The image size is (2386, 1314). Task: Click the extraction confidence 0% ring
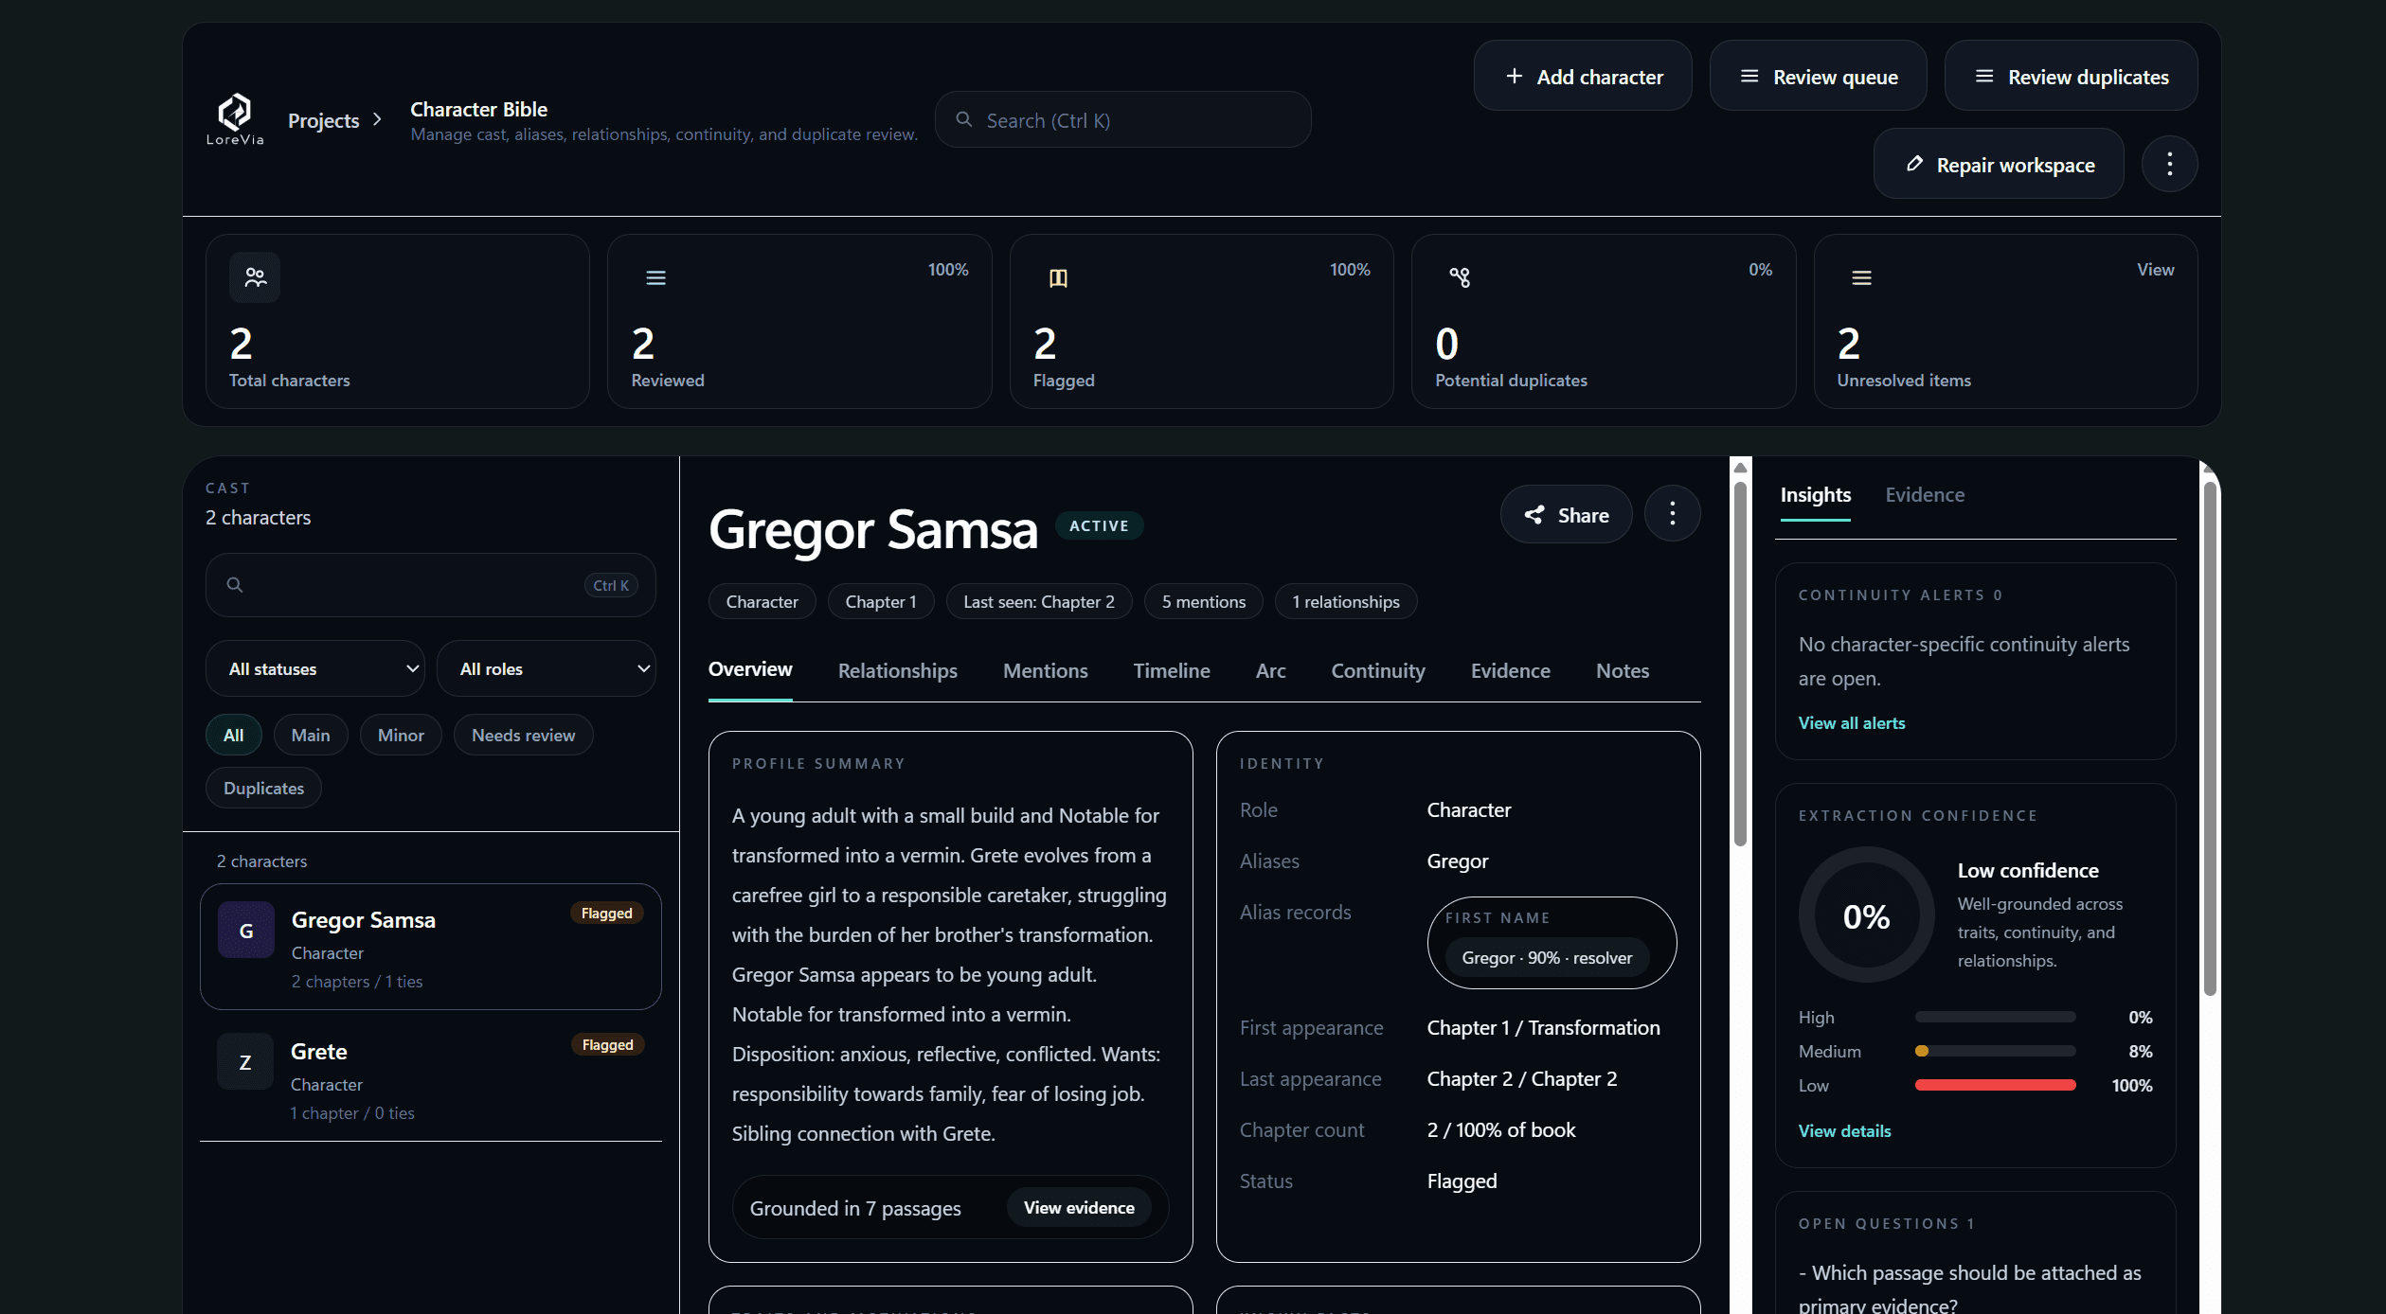(x=1866, y=915)
